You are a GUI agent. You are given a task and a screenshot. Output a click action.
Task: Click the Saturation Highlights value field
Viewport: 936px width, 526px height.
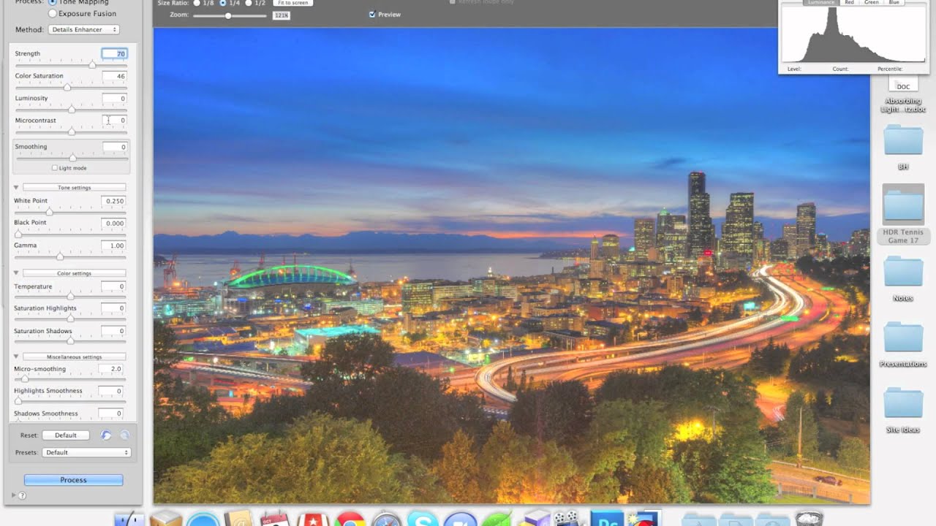coord(113,308)
